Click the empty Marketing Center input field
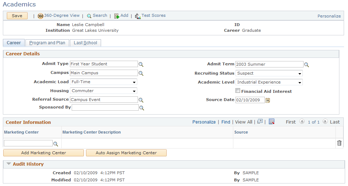The width and height of the screenshot is (348, 186). click(28, 143)
